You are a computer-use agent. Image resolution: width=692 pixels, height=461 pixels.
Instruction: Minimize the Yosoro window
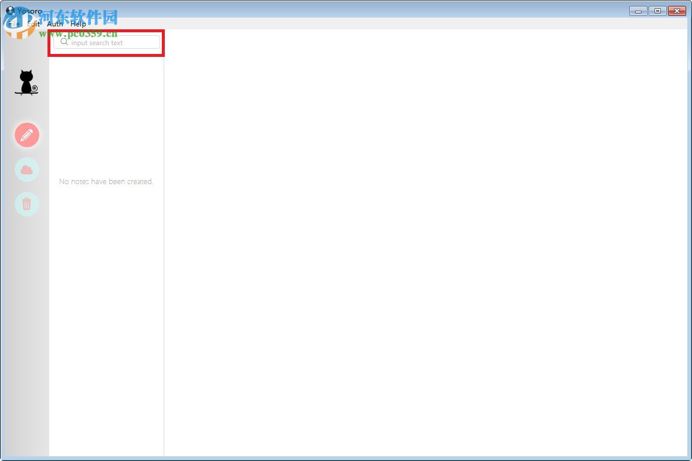point(638,11)
